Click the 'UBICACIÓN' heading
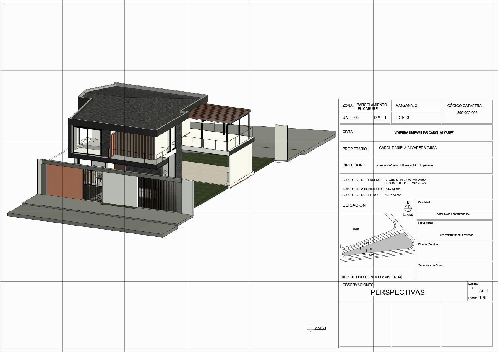Image resolution: width=498 pixels, height=352 pixels. coord(354,205)
